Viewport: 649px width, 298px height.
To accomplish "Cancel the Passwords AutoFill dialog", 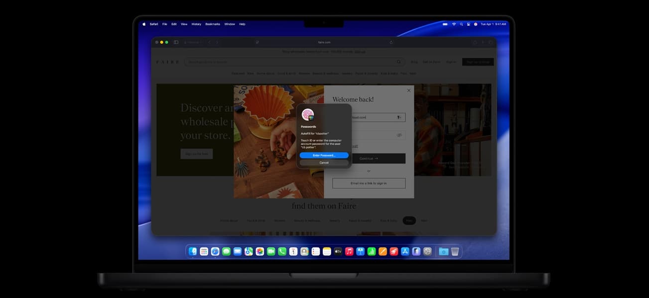I will point(324,162).
